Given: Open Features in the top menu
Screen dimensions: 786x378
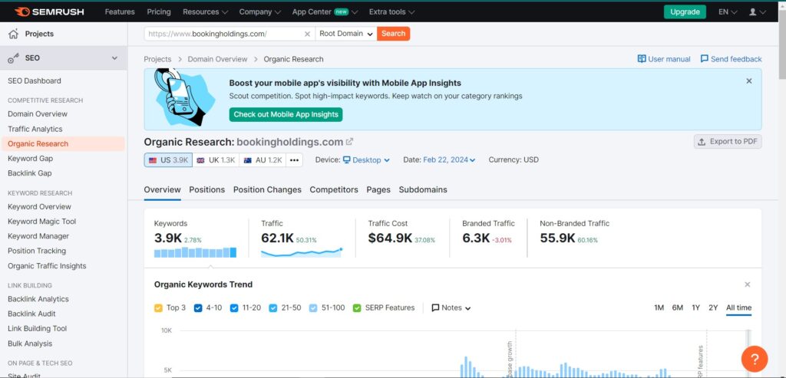Looking at the screenshot, I should pos(120,12).
